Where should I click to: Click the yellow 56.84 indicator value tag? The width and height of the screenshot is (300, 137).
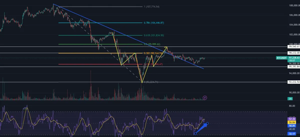pos(291,122)
